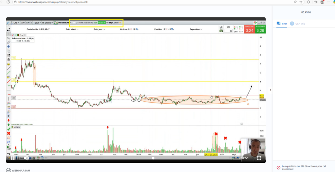Click the gears icon next to Position

172,29
